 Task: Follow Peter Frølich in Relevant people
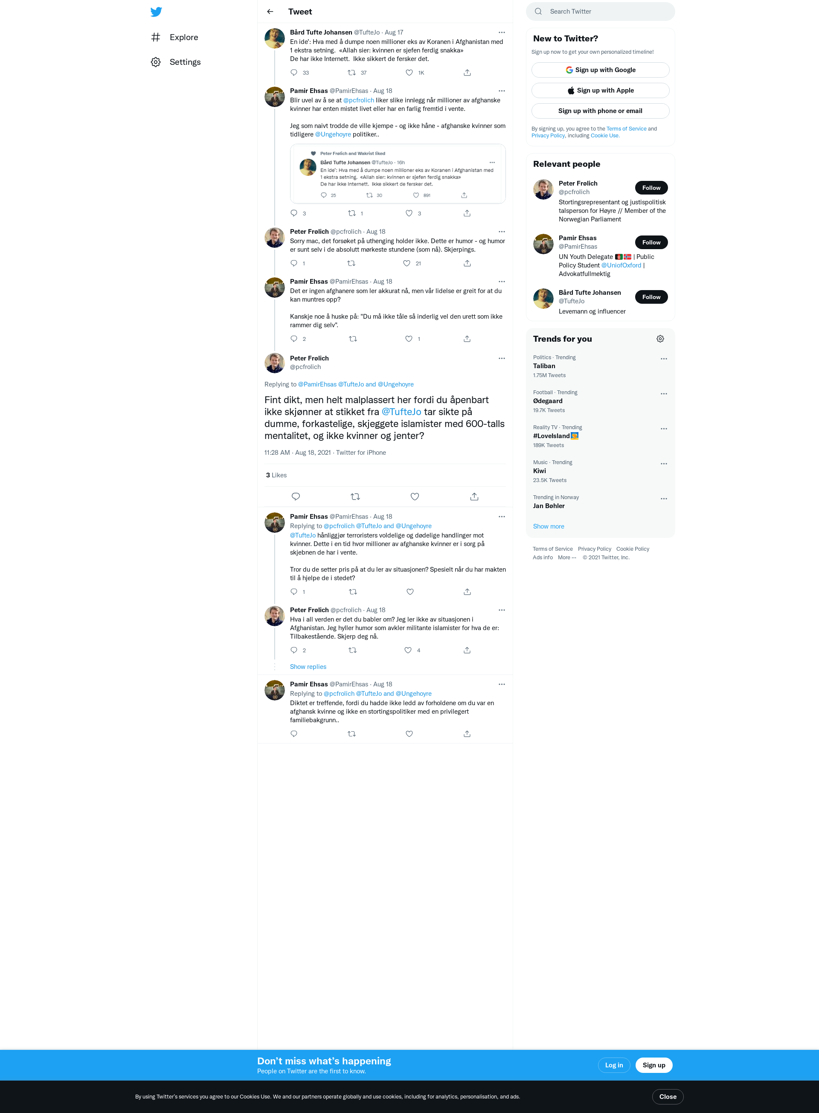(651, 187)
